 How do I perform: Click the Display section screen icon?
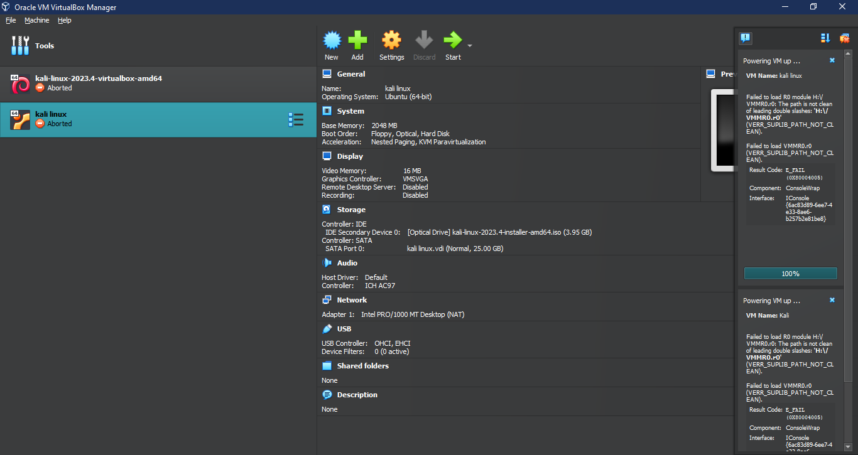(x=327, y=156)
